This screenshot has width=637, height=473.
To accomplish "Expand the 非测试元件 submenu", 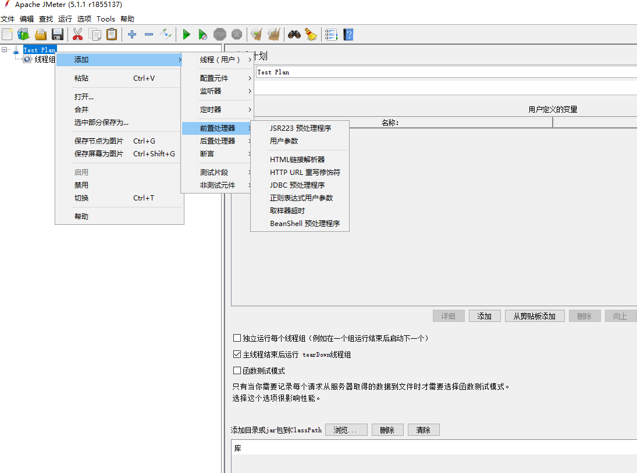I will pyautogui.click(x=218, y=185).
